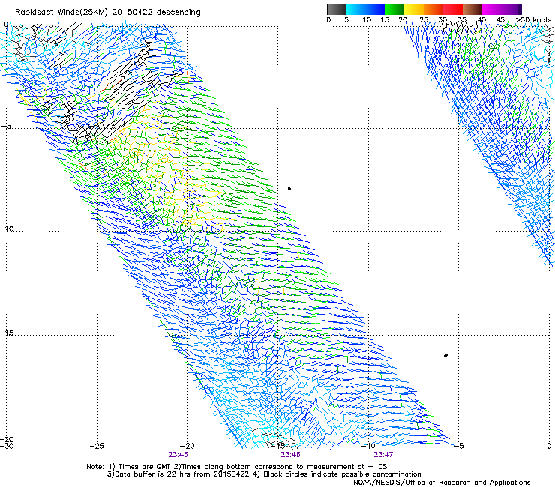Viewport: 555px width, 487px height.
Task: Click the '-15' latitude label on left axis
Action: point(7,333)
